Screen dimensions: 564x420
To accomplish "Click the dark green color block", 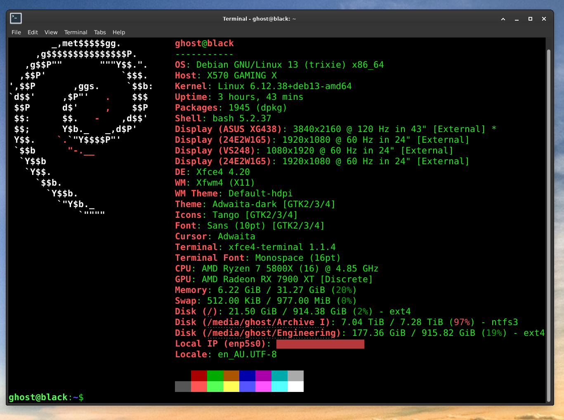I will tap(215, 376).
